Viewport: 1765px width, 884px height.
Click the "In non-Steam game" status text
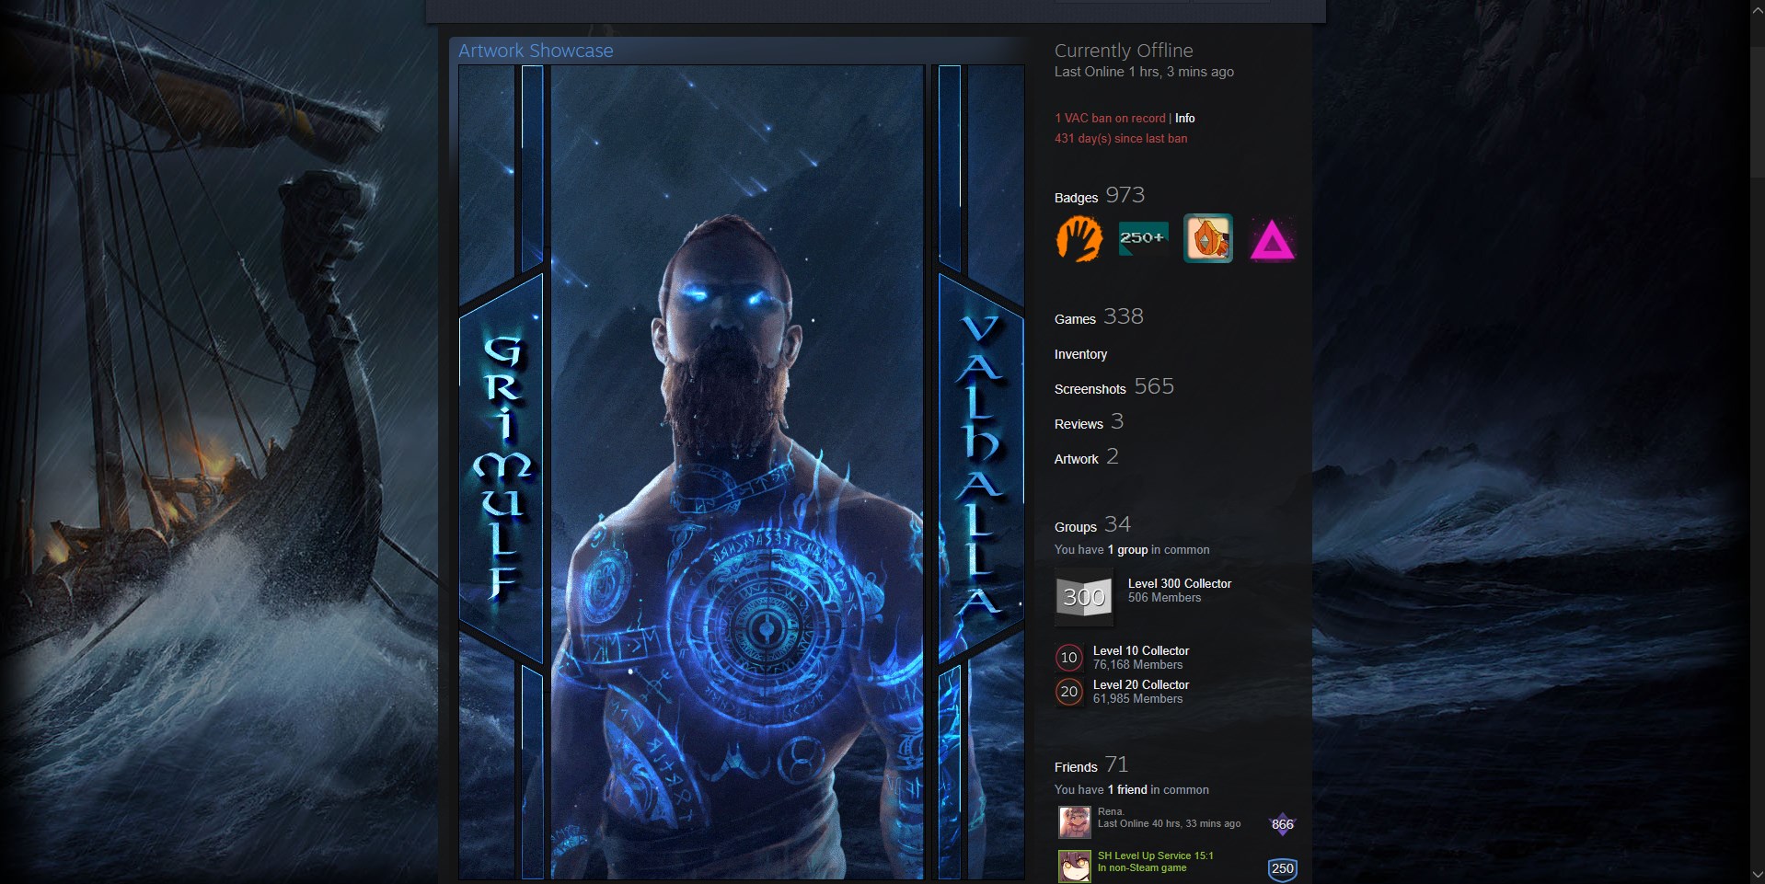(x=1142, y=867)
